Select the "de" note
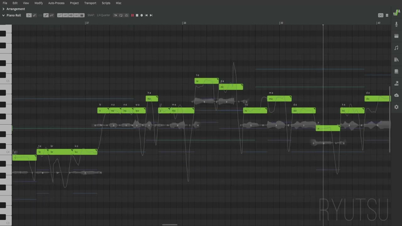This screenshot has width=402, height=226. [x=231, y=87]
